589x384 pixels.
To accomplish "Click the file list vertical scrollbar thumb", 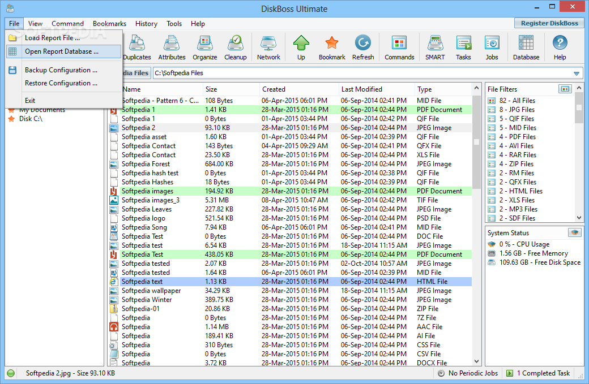I will [476, 143].
